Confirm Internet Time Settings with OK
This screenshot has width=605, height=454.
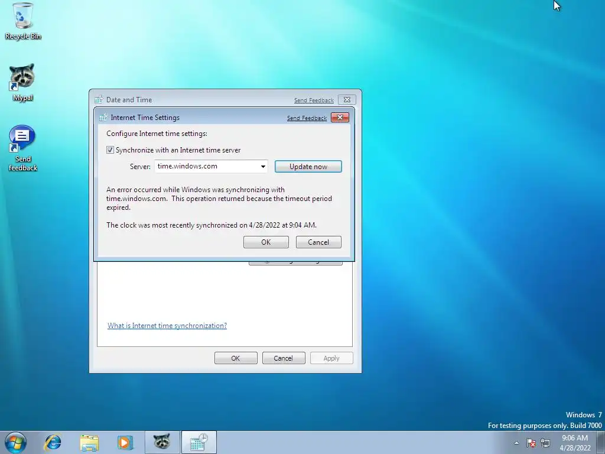266,242
